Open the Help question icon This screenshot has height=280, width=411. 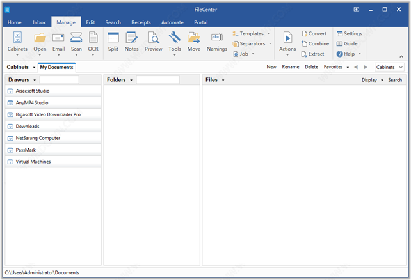pos(340,54)
